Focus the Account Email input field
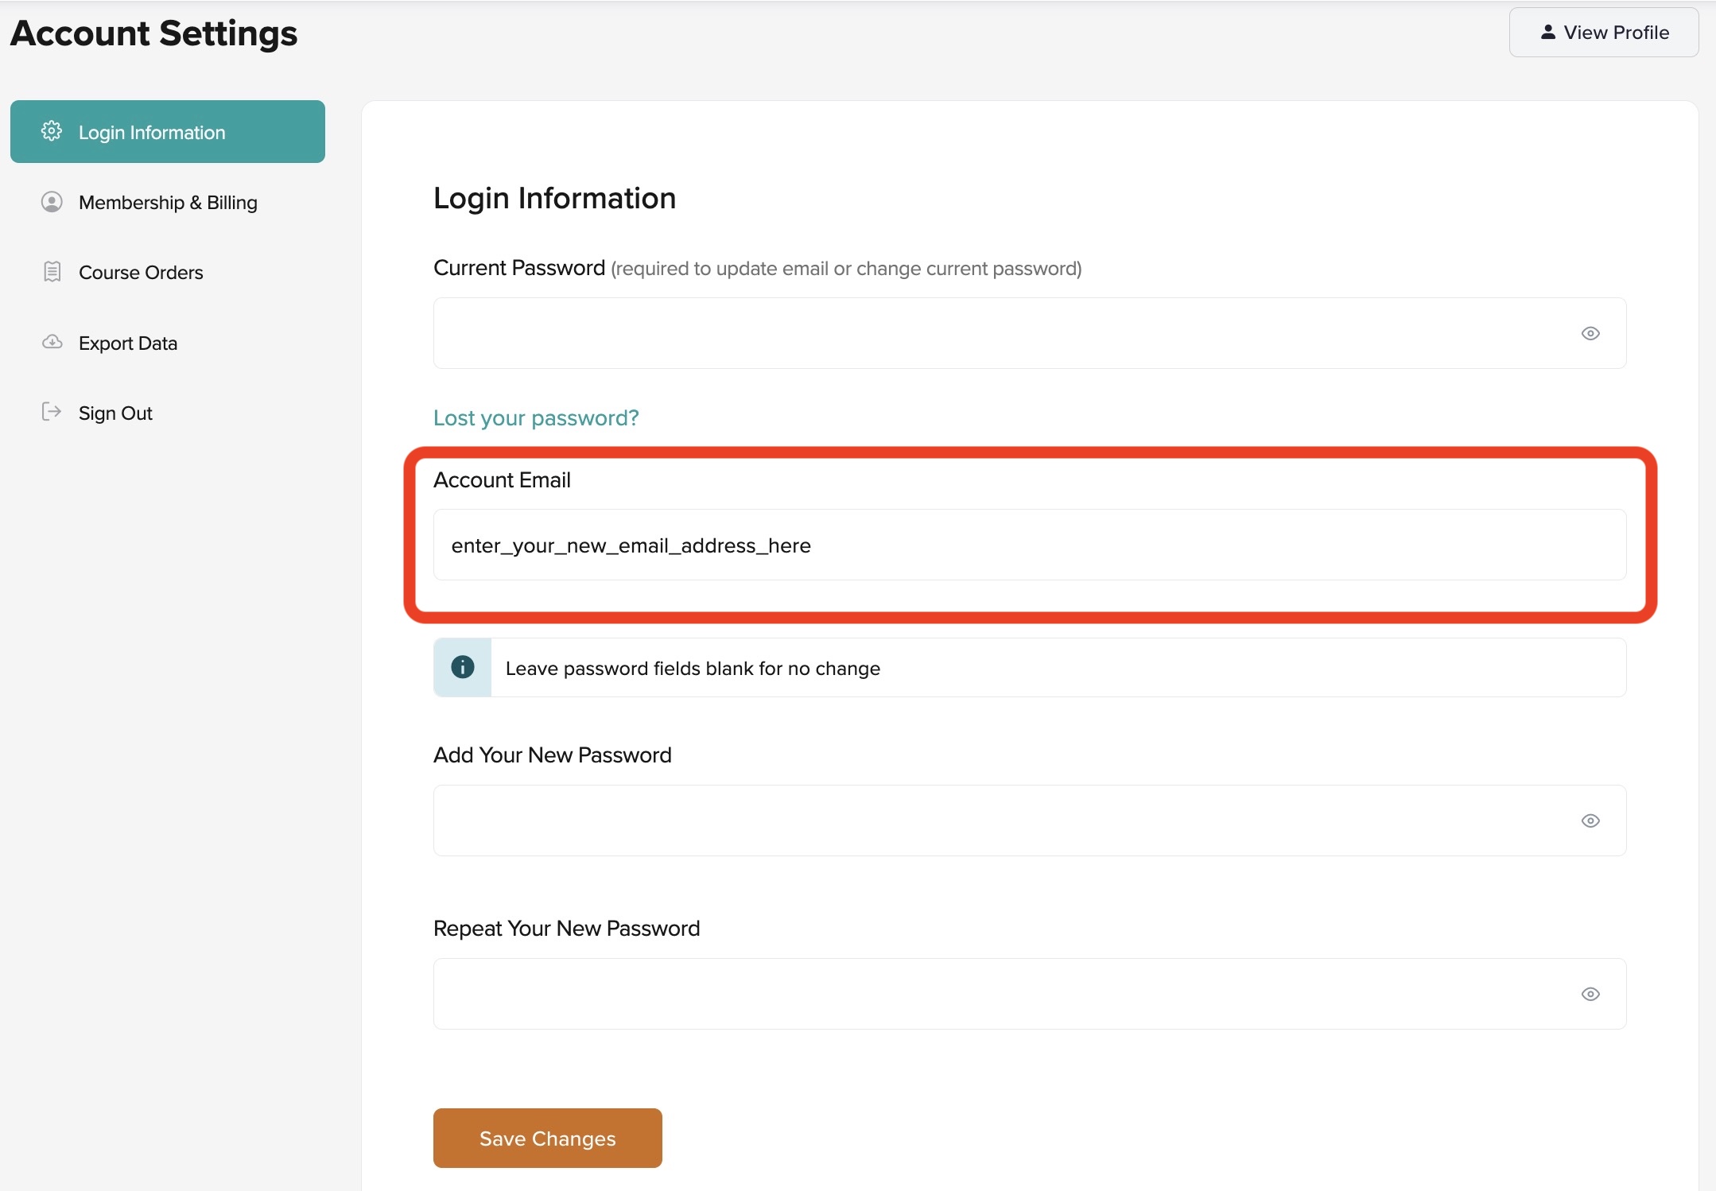 coord(1029,545)
